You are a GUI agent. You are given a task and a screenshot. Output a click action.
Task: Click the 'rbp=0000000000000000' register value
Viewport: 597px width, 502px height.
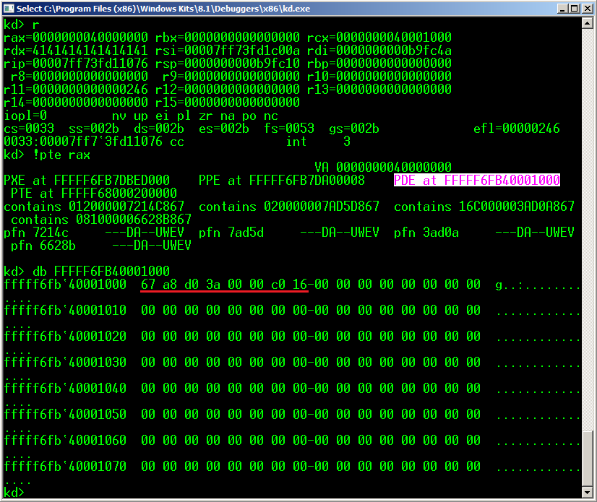[379, 63]
